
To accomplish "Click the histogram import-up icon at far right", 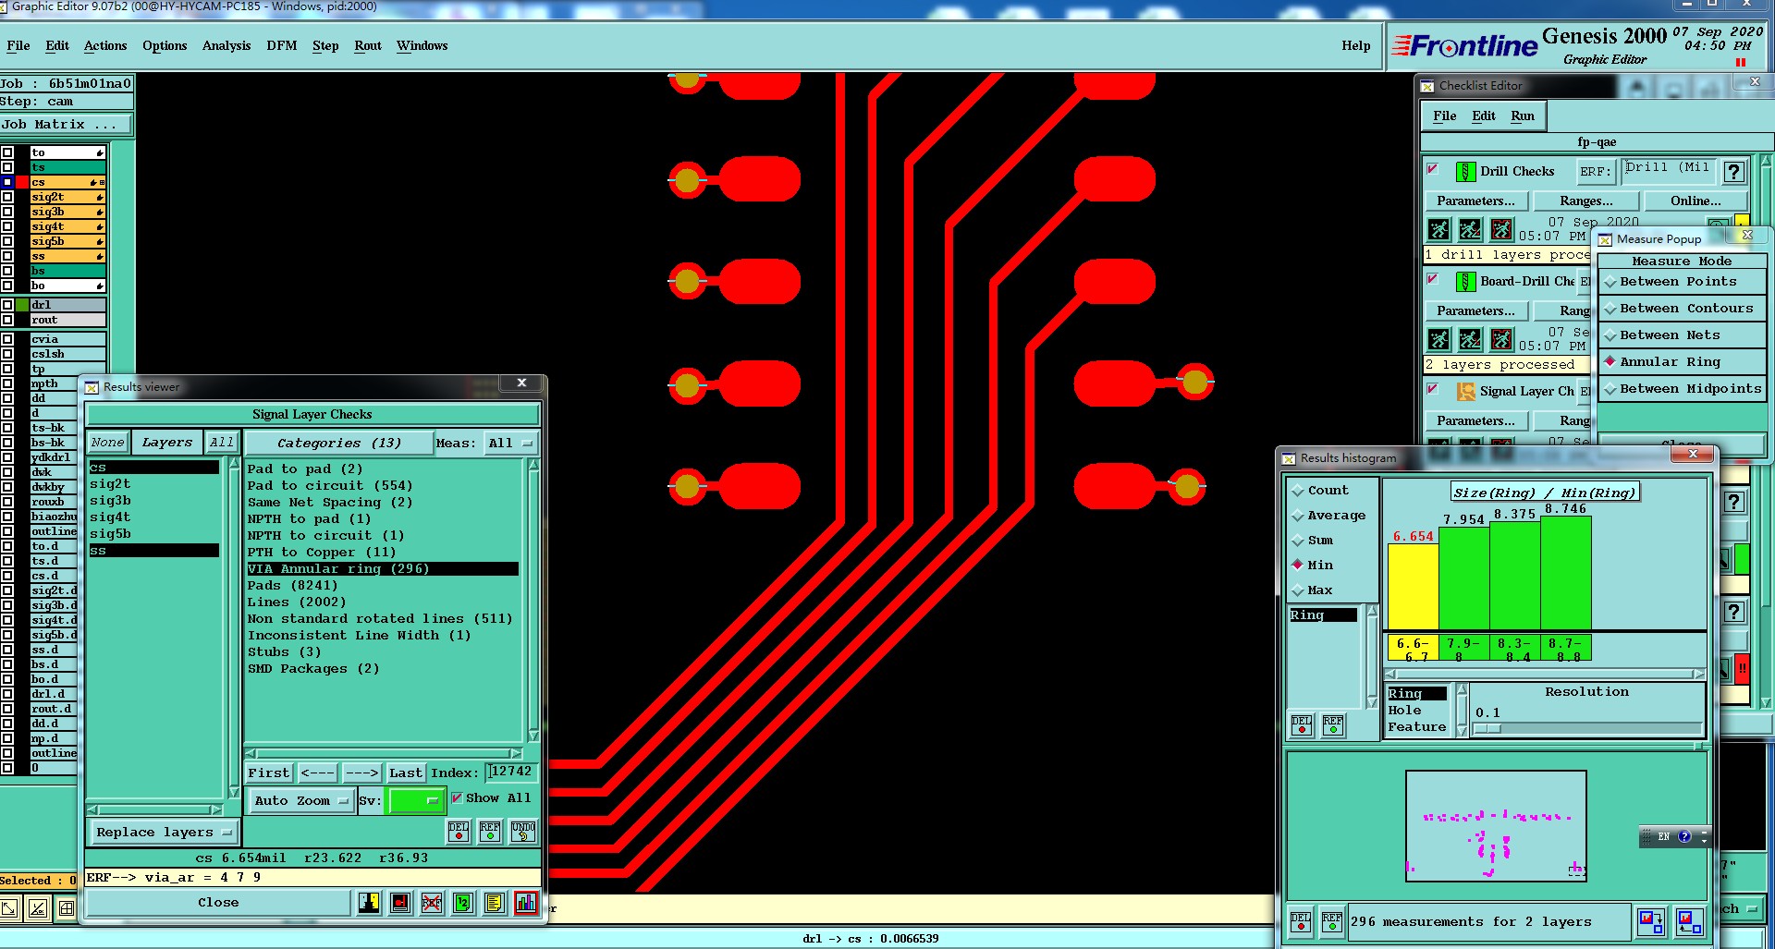I will 1690,921.
